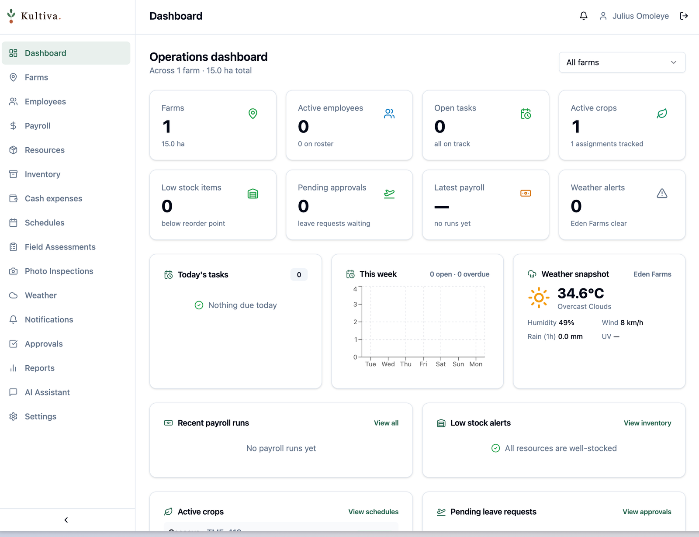The image size is (699, 537).
Task: Click the Dashboard grid icon in sidebar
Action: click(14, 53)
